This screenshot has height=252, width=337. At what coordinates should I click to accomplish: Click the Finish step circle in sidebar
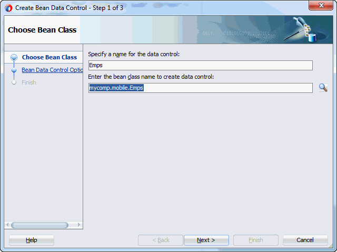[14, 82]
